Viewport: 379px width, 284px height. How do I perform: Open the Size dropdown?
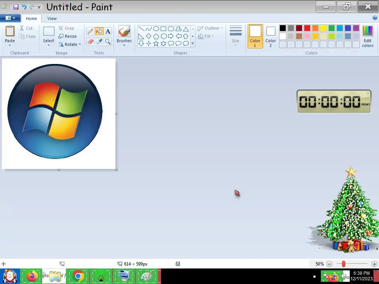(235, 36)
